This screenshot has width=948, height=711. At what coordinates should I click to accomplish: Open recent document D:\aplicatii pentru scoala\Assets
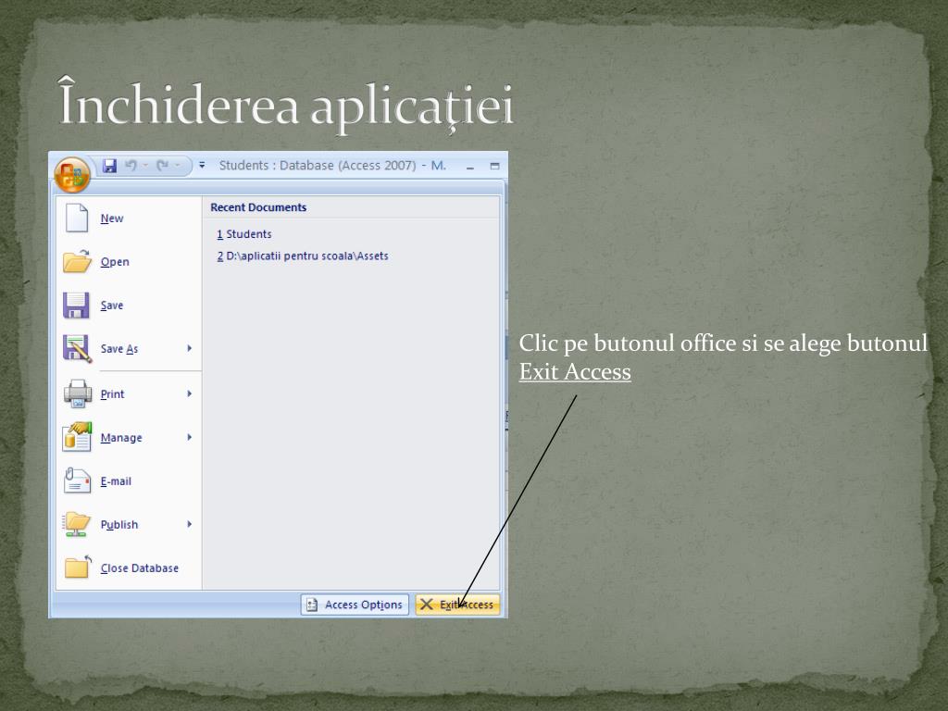(303, 256)
